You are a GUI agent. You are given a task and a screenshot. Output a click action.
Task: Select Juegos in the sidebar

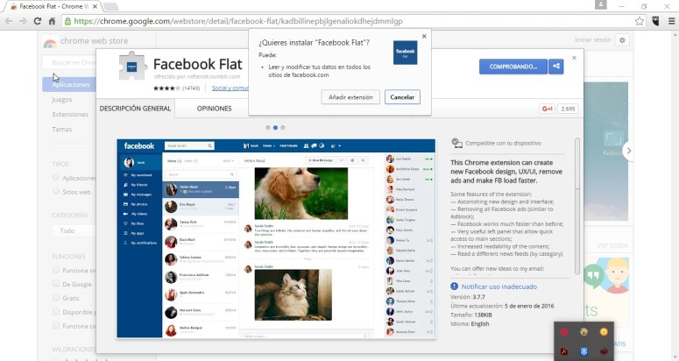[62, 100]
